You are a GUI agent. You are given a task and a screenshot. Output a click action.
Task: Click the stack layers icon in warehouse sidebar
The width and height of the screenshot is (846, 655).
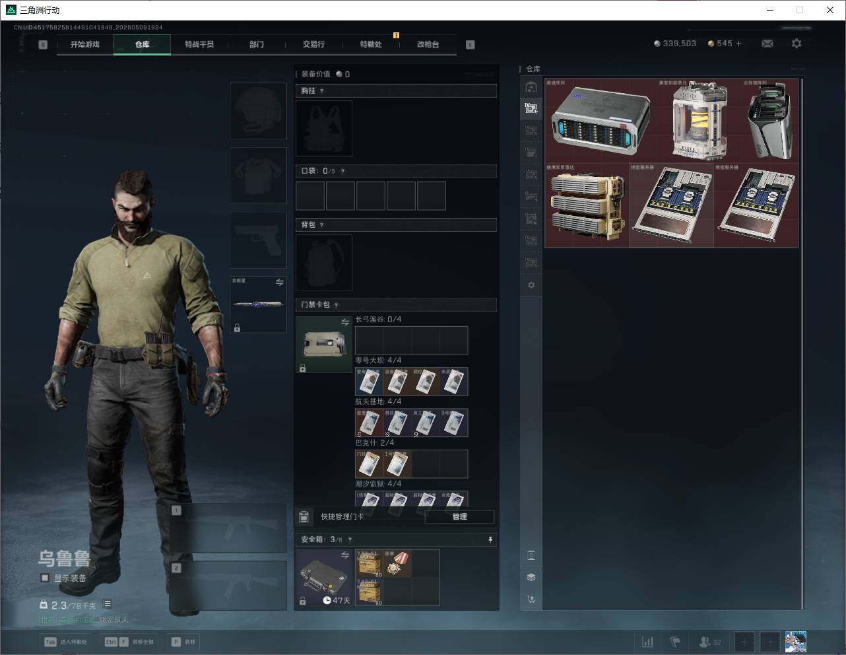[x=531, y=577]
